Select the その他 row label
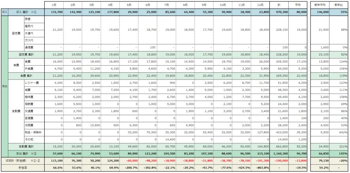This screenshot has height=173, width=350. coord(34,140)
